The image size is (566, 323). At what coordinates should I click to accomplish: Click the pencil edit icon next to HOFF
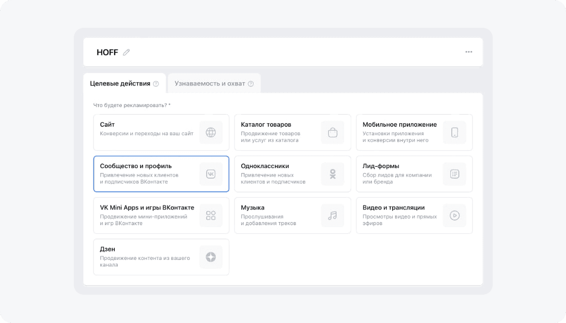click(x=126, y=52)
